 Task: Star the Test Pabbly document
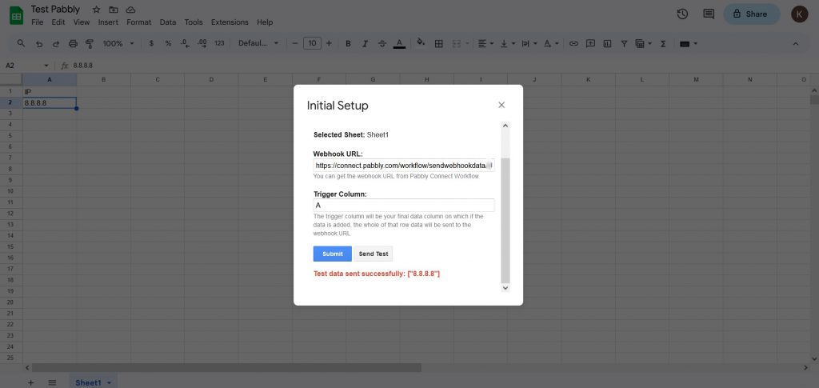pos(97,10)
